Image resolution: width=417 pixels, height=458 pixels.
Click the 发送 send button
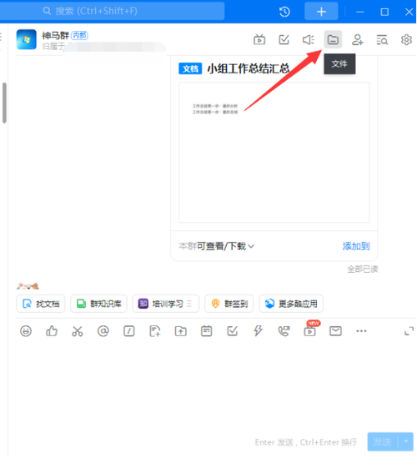(x=383, y=442)
